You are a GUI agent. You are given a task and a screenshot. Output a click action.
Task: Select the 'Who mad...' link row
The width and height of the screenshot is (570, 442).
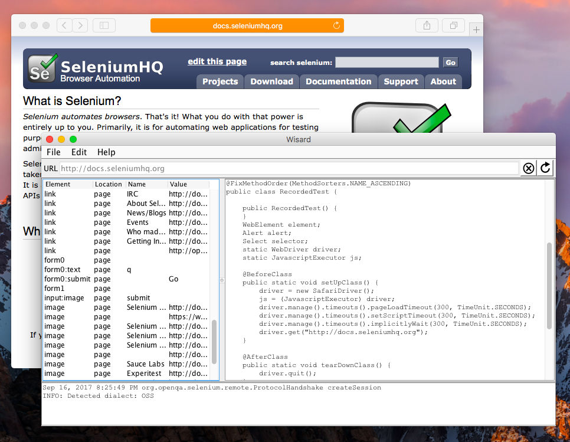(x=126, y=232)
